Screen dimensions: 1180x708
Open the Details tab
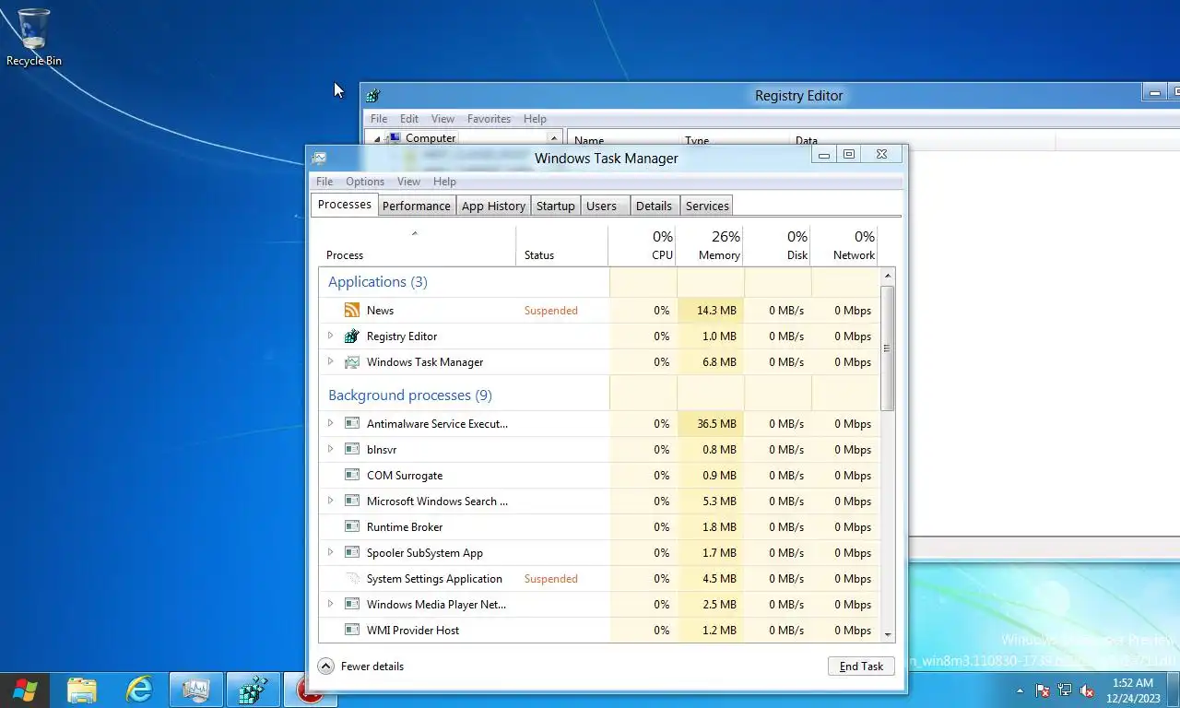(654, 206)
